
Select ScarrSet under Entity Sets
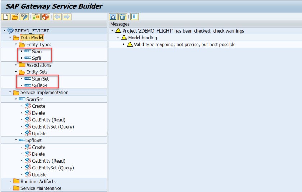click(40, 79)
